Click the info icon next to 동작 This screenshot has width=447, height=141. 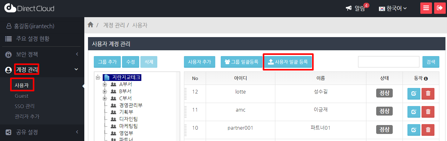(426, 79)
